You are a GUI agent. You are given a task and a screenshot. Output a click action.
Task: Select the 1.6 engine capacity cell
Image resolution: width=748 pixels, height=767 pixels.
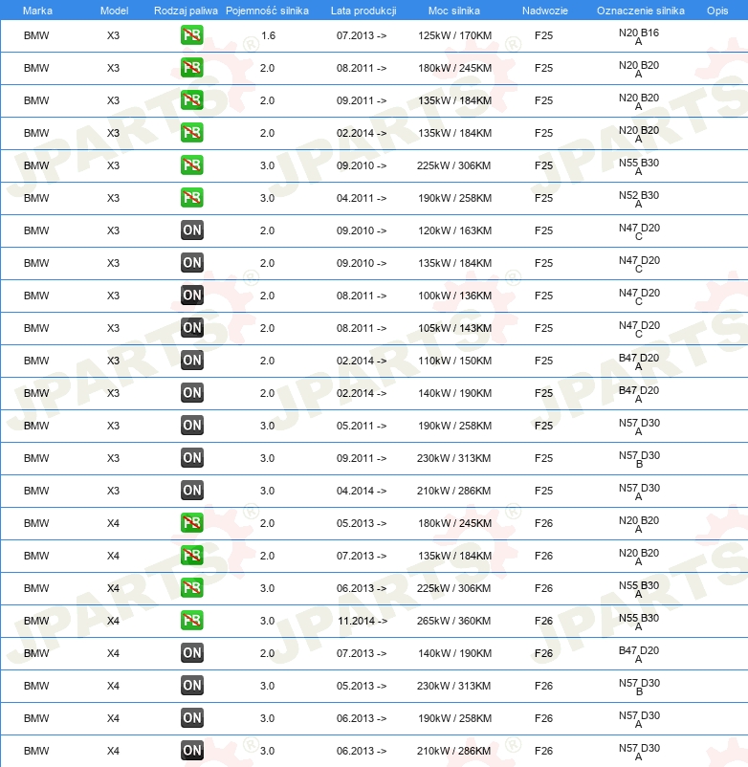[268, 35]
